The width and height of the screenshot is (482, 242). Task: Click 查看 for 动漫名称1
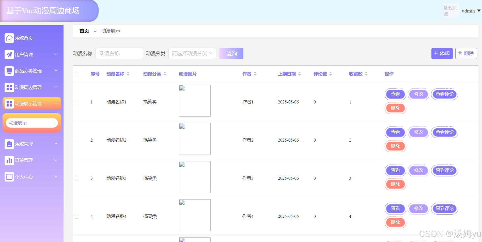pos(395,94)
